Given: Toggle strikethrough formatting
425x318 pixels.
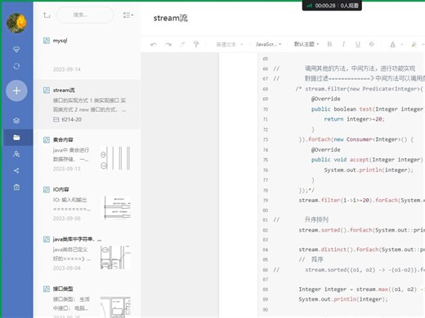Looking at the screenshot, I should click(x=372, y=44).
